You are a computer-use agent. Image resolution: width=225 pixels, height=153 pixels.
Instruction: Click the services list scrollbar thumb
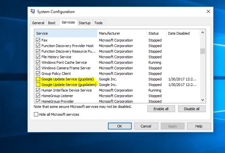click(x=202, y=51)
